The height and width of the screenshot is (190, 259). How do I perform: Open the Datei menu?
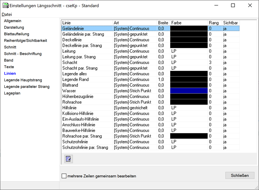[7, 15]
